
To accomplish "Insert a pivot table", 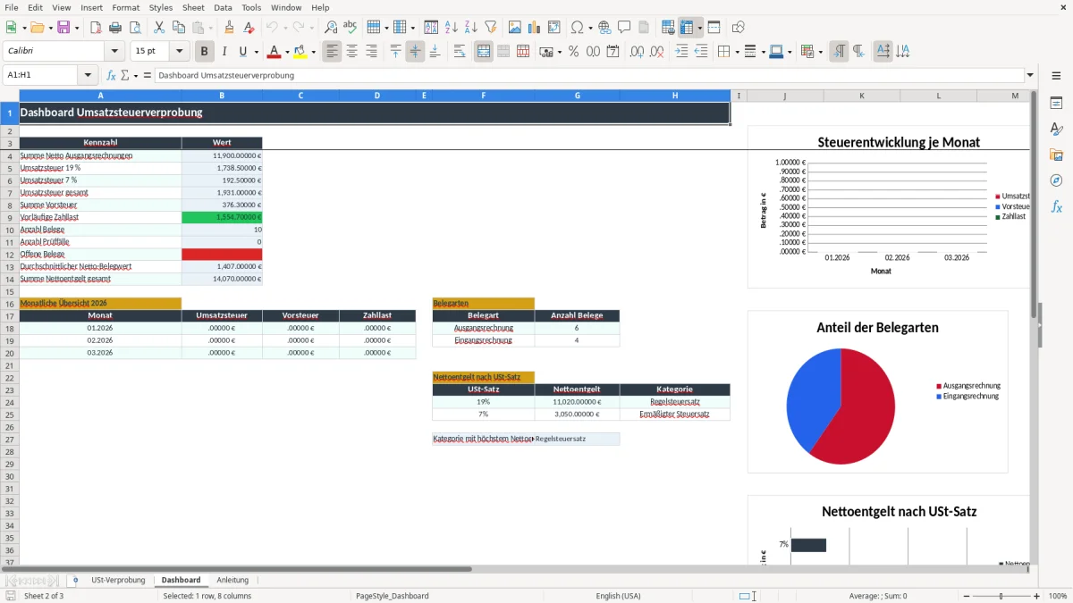I will 554,28.
